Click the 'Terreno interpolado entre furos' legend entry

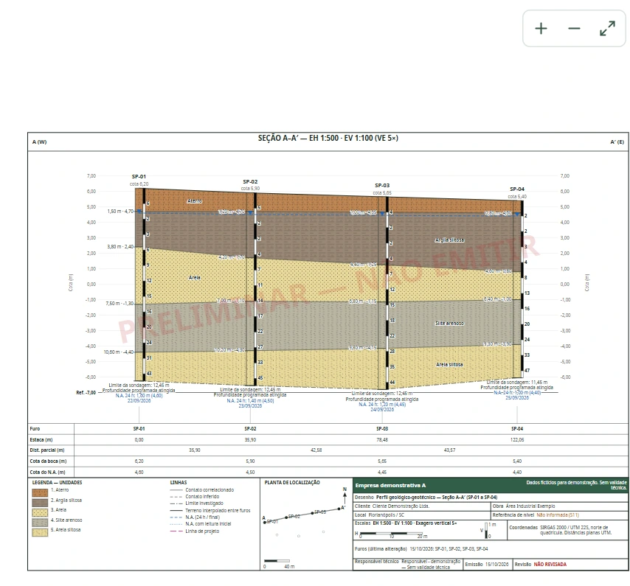tap(218, 511)
